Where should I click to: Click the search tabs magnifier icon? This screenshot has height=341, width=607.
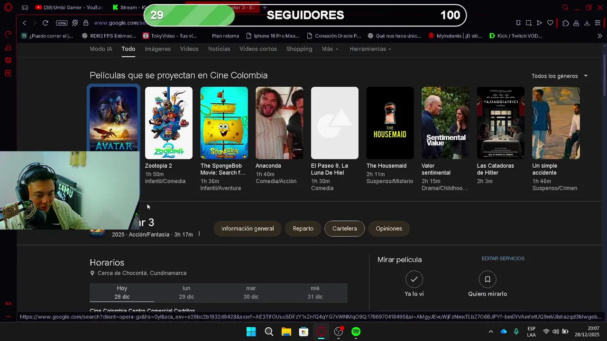(x=565, y=8)
